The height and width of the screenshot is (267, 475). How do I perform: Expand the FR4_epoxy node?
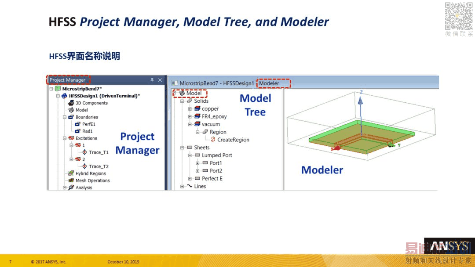[x=190, y=116]
